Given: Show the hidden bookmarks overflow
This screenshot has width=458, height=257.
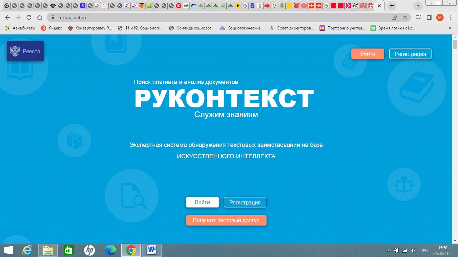Looking at the screenshot, I should (x=450, y=28).
